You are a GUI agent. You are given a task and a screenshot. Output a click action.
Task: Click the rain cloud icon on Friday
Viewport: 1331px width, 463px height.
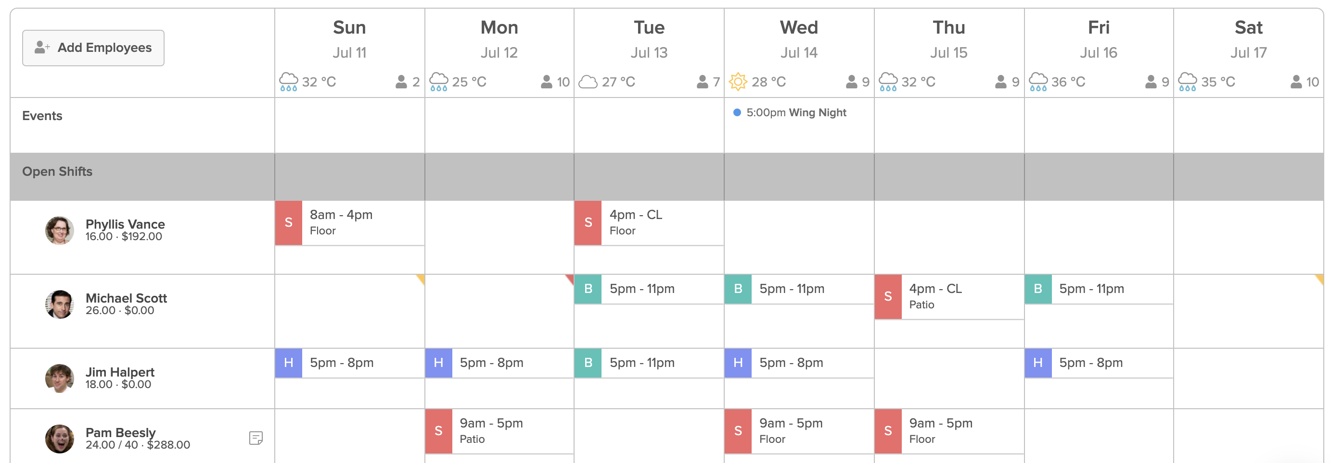tap(1037, 82)
